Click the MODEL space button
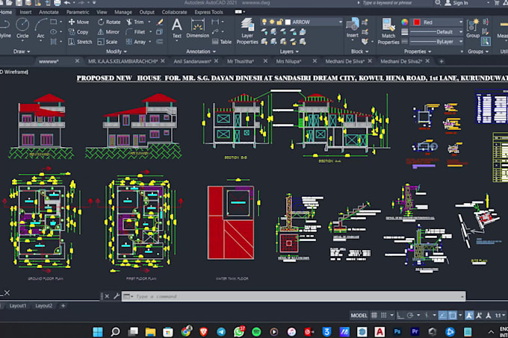The image size is (508, 338). (x=359, y=316)
